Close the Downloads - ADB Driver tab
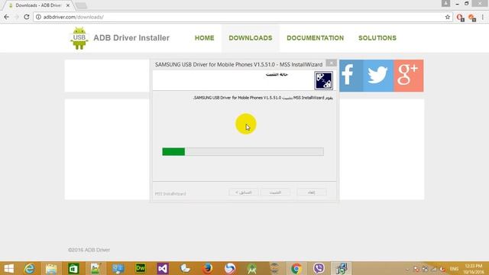The height and width of the screenshot is (275, 489). 68,5
